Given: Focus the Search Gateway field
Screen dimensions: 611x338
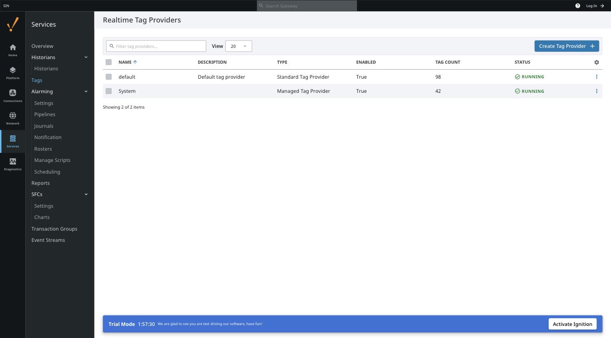Looking at the screenshot, I should point(307,6).
